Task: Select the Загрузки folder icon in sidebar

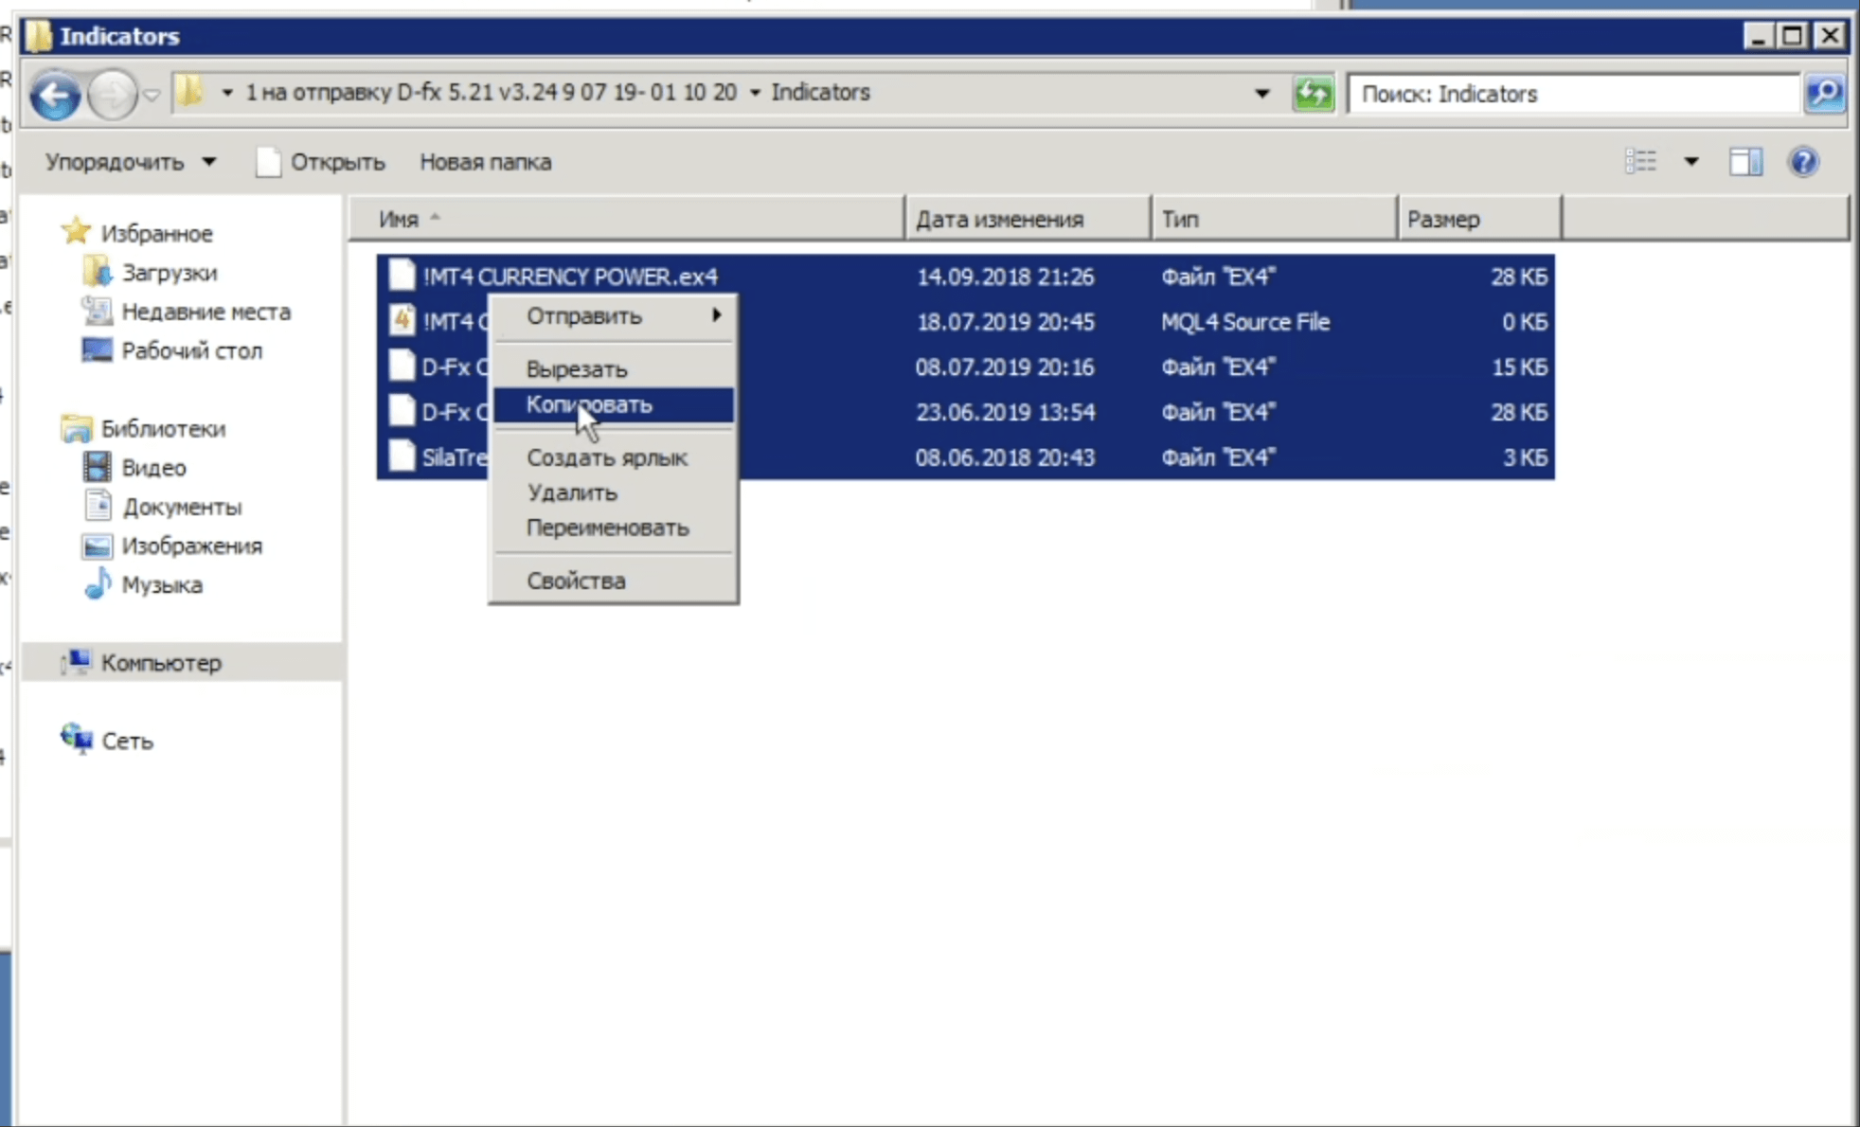Action: (x=97, y=273)
